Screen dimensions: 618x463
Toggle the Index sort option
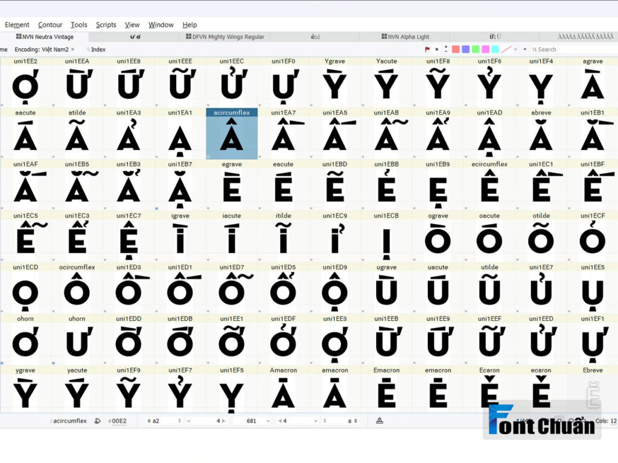click(96, 49)
